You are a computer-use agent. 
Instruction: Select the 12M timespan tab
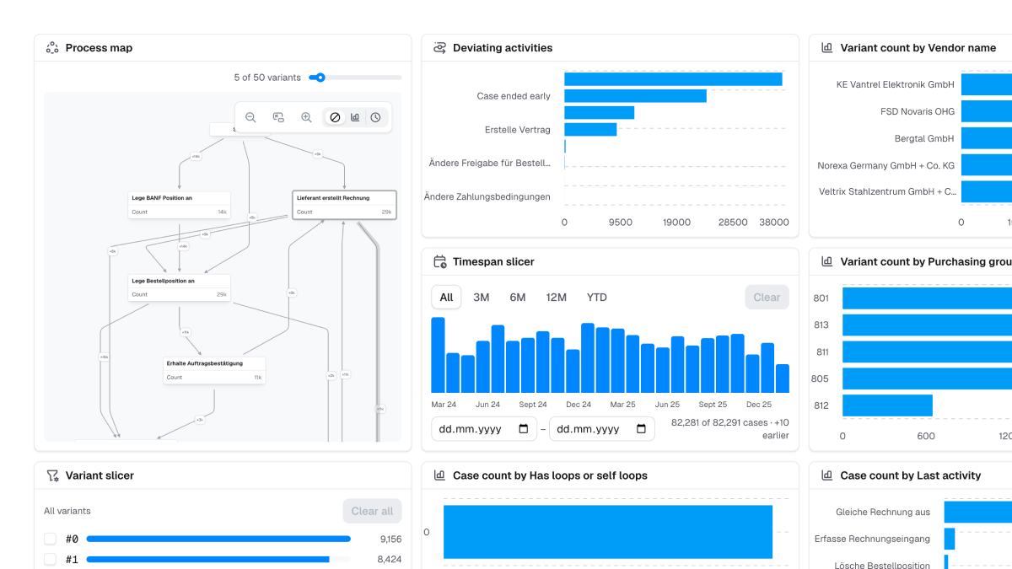click(x=557, y=298)
